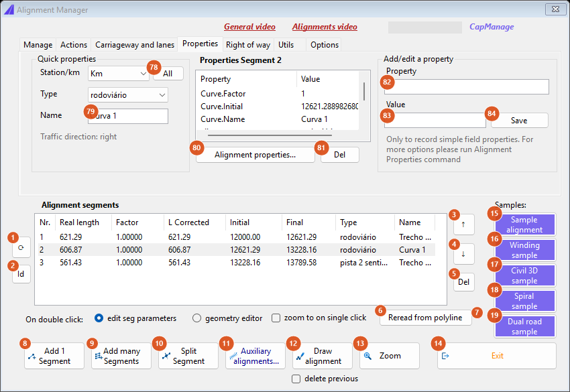The image size is (570, 392).
Task: Select the Properties tab
Action: [200, 44]
